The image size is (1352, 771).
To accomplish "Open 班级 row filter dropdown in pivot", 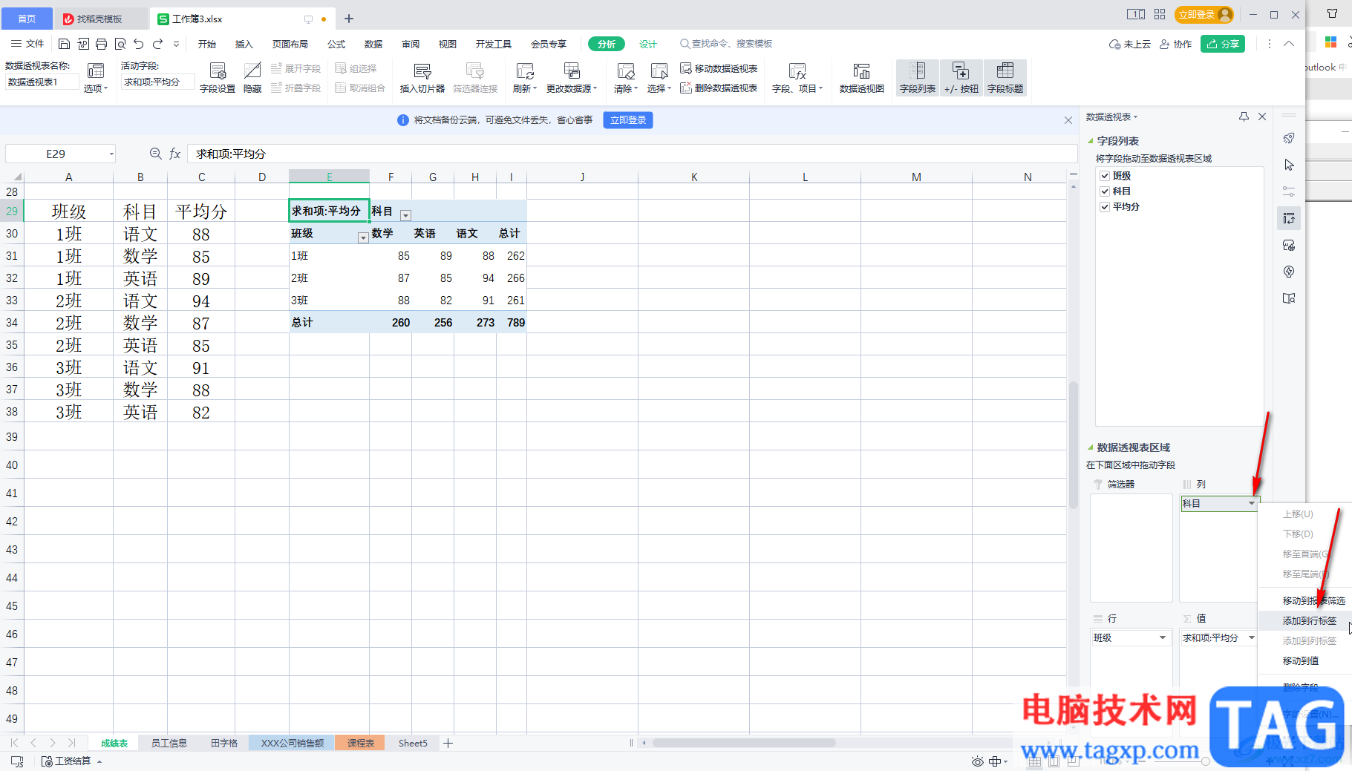I will tap(363, 237).
